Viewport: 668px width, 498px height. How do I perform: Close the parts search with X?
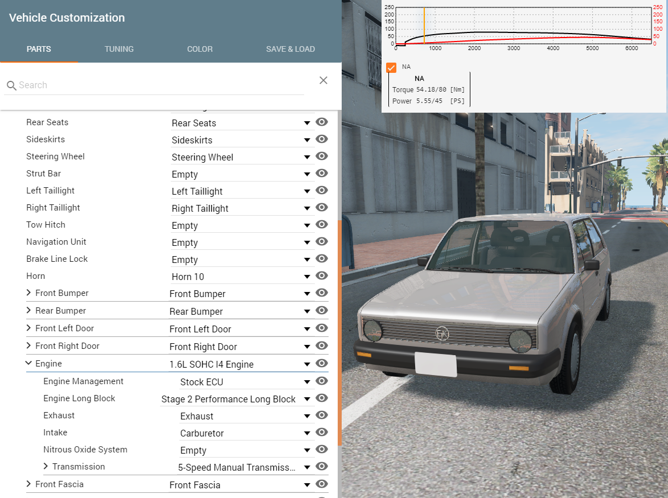pyautogui.click(x=323, y=80)
